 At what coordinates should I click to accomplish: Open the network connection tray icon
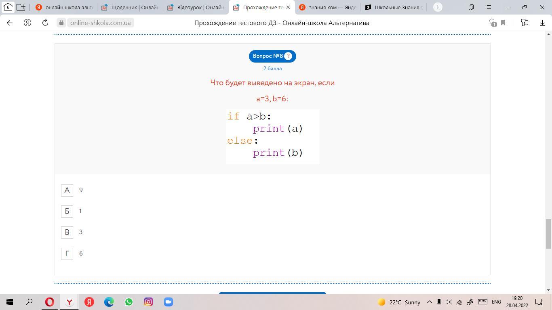[459, 302]
